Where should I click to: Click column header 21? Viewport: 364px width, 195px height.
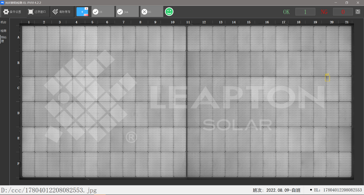(x=347, y=22)
